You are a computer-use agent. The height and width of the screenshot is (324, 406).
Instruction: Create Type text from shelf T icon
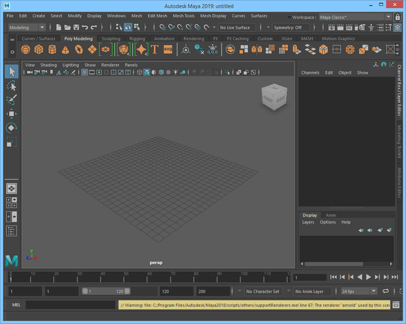pos(154,50)
